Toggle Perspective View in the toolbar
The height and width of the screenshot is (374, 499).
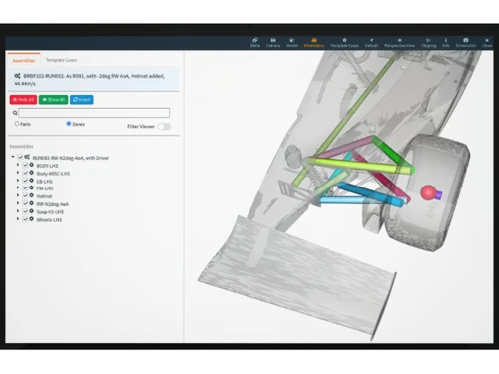399,43
